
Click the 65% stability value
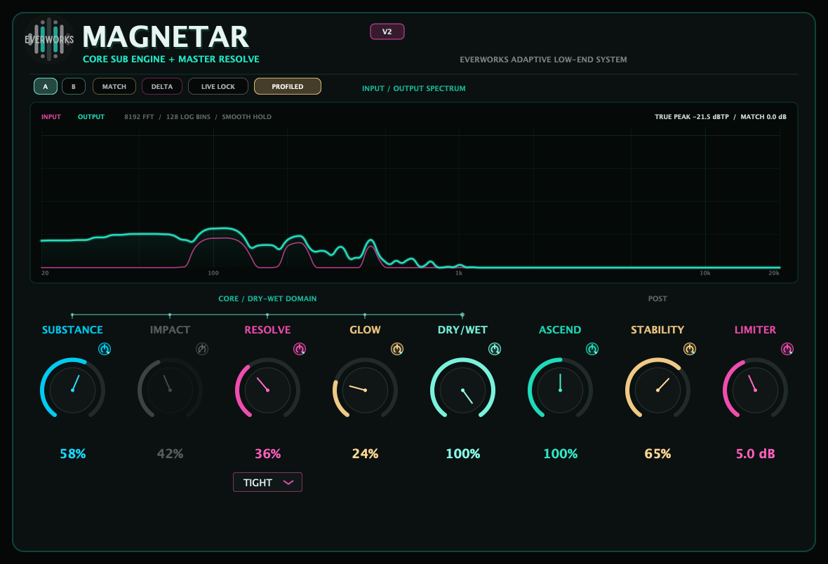(x=658, y=454)
